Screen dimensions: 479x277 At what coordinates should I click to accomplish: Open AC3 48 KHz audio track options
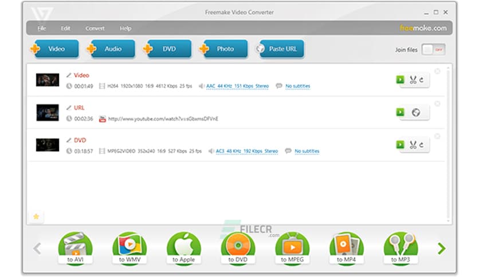coord(247,151)
